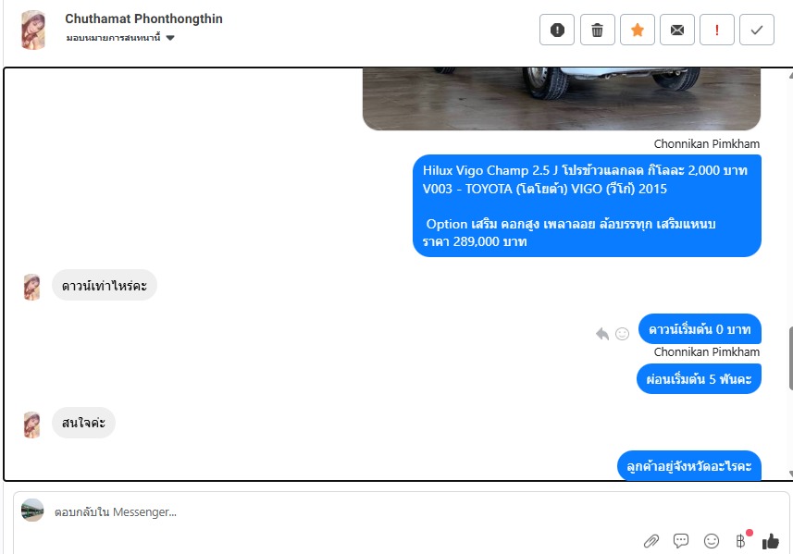Reply to the ดาวน์เริ่มต้น 0 บาท message
793x554 pixels.
602,334
